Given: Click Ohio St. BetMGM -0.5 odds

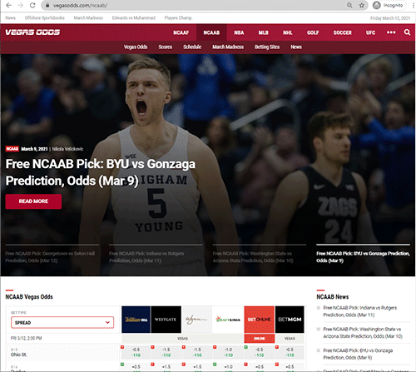Looking at the screenshot, I should click(290, 352).
